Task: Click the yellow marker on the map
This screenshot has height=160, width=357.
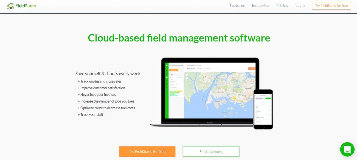Action: (x=234, y=97)
